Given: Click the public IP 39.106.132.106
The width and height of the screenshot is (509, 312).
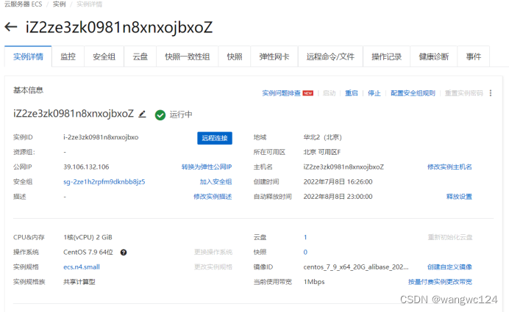Looking at the screenshot, I should 86,167.
